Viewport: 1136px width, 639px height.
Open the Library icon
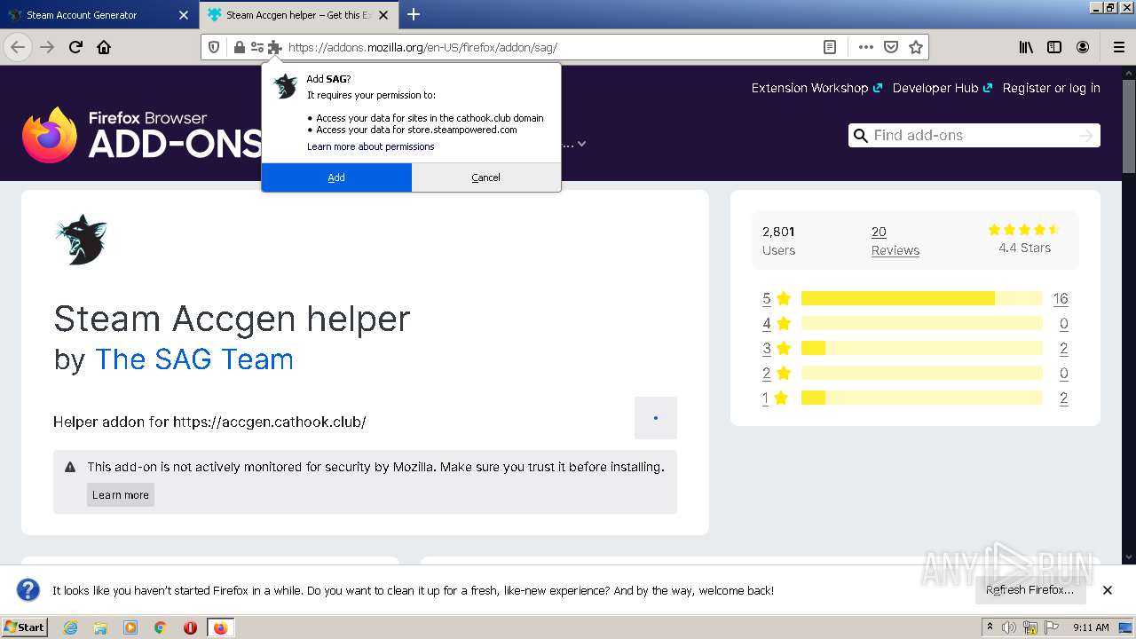1026,47
